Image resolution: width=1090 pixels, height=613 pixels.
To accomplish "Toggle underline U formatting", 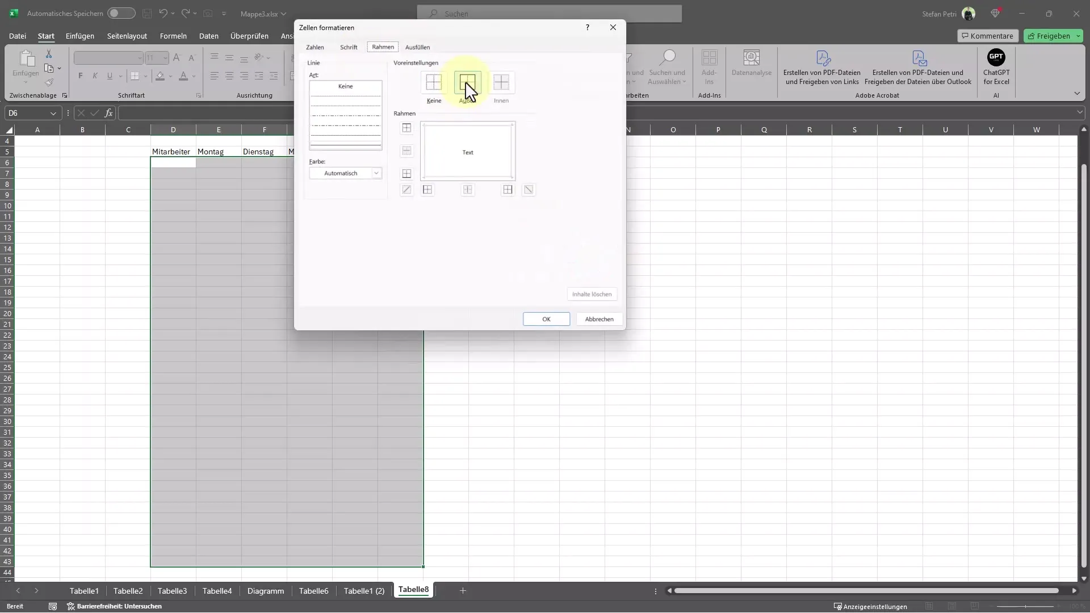I will click(x=110, y=75).
